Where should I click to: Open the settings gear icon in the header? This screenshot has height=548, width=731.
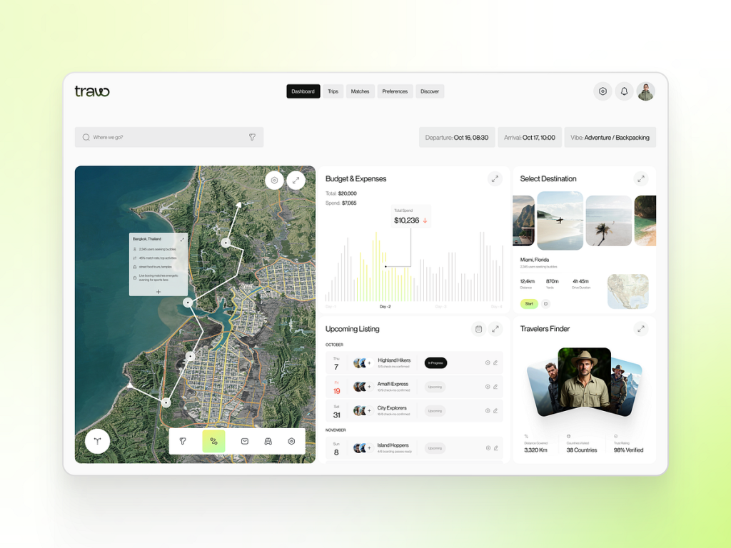pos(602,91)
